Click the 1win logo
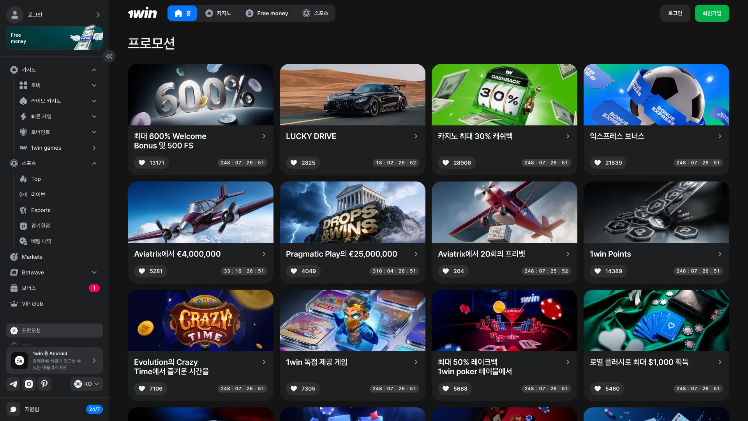 [x=143, y=13]
